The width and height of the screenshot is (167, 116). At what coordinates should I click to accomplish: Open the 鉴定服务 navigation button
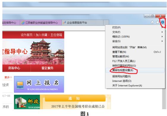pos(47,68)
